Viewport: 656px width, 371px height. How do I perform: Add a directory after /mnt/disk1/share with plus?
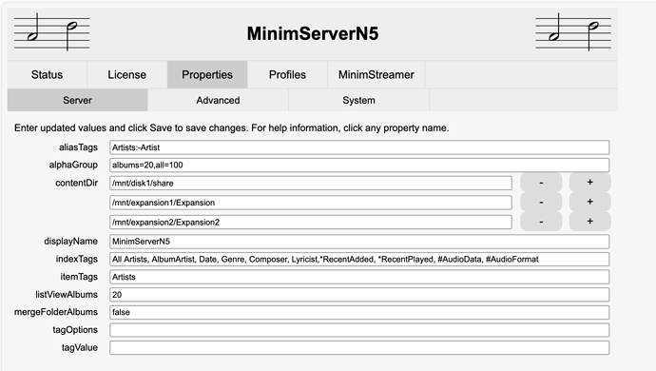pyautogui.click(x=589, y=183)
